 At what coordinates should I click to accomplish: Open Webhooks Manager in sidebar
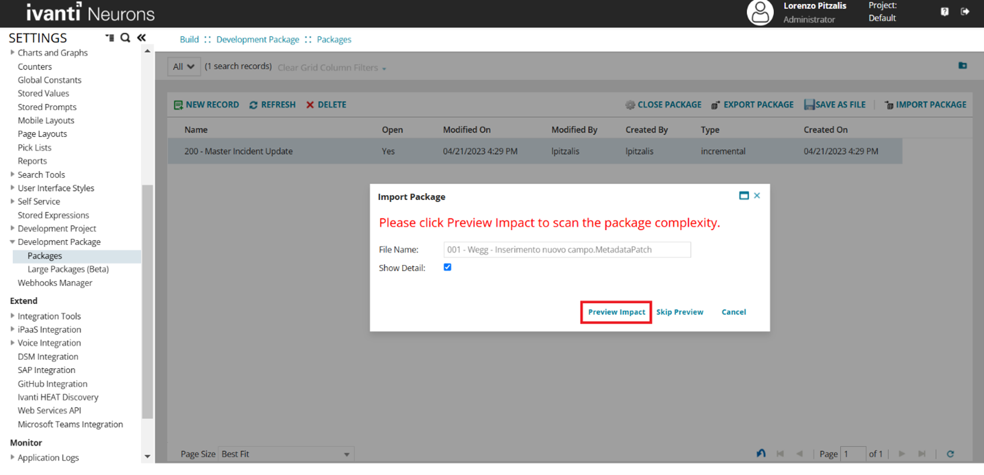pyautogui.click(x=55, y=282)
